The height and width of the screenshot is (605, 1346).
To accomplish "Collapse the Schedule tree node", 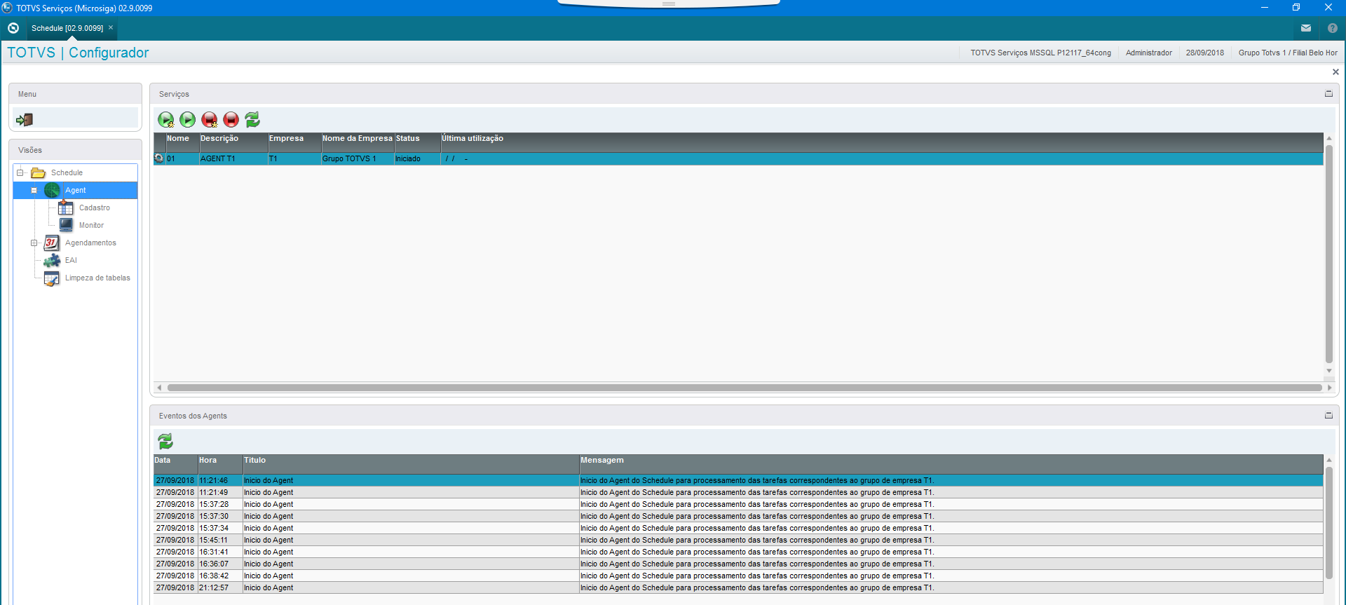I will click(x=20, y=172).
